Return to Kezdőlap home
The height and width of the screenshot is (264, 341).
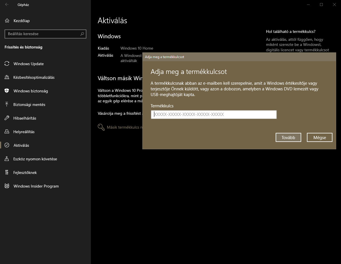tap(45, 21)
